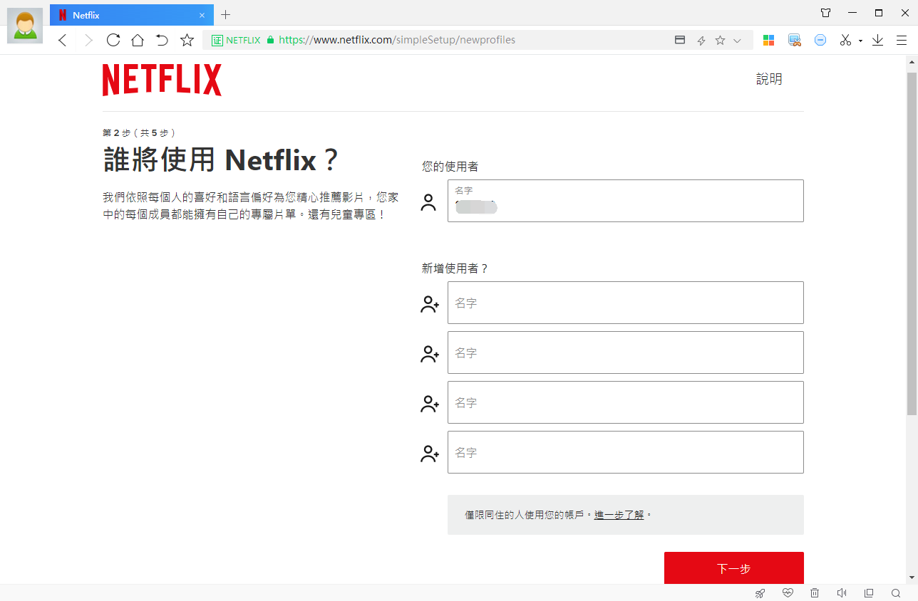
Task: Click the 您的使用者 label
Action: click(x=450, y=167)
